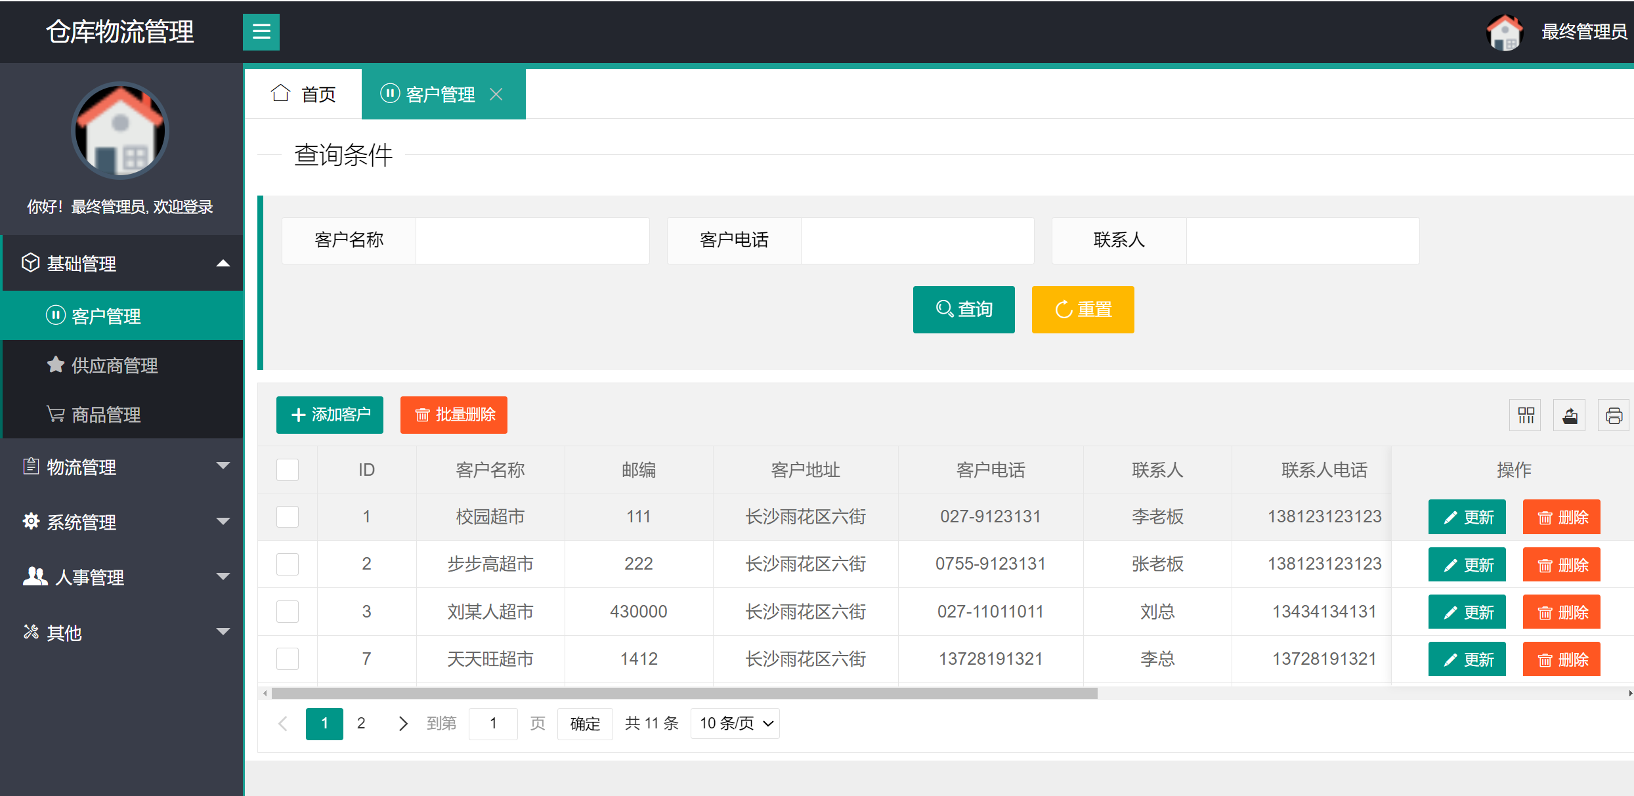Open the 10 条/页 page size dropdown
The width and height of the screenshot is (1634, 796).
[735, 724]
